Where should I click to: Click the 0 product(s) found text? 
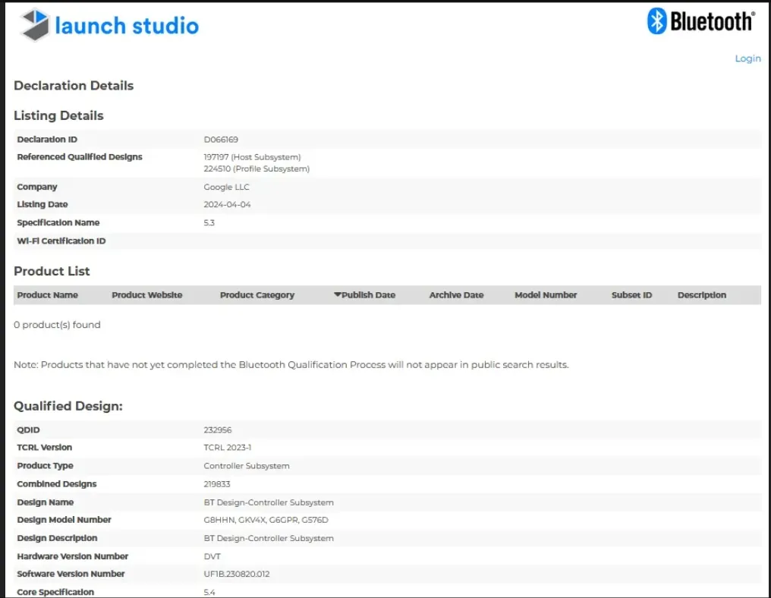click(x=57, y=325)
